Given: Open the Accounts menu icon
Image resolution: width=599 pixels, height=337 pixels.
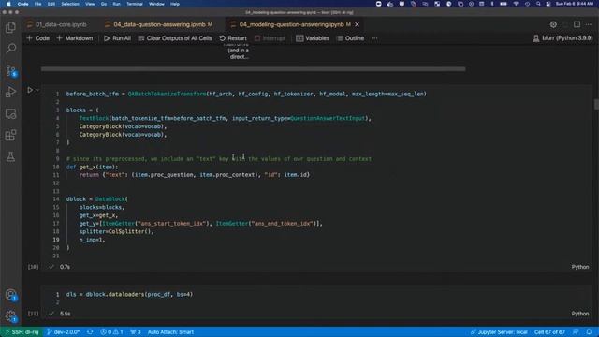Looking at the screenshot, I should tap(10, 295).
